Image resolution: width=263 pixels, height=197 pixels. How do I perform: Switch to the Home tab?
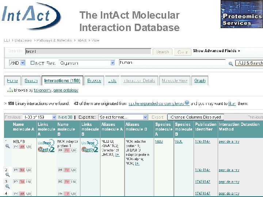pos(12,81)
